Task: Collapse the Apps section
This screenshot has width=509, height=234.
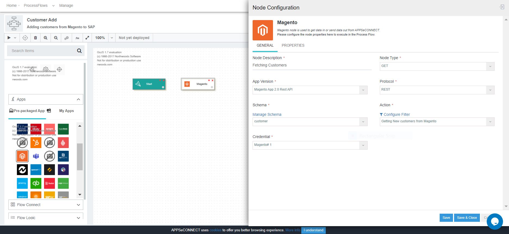Action: coord(46,99)
